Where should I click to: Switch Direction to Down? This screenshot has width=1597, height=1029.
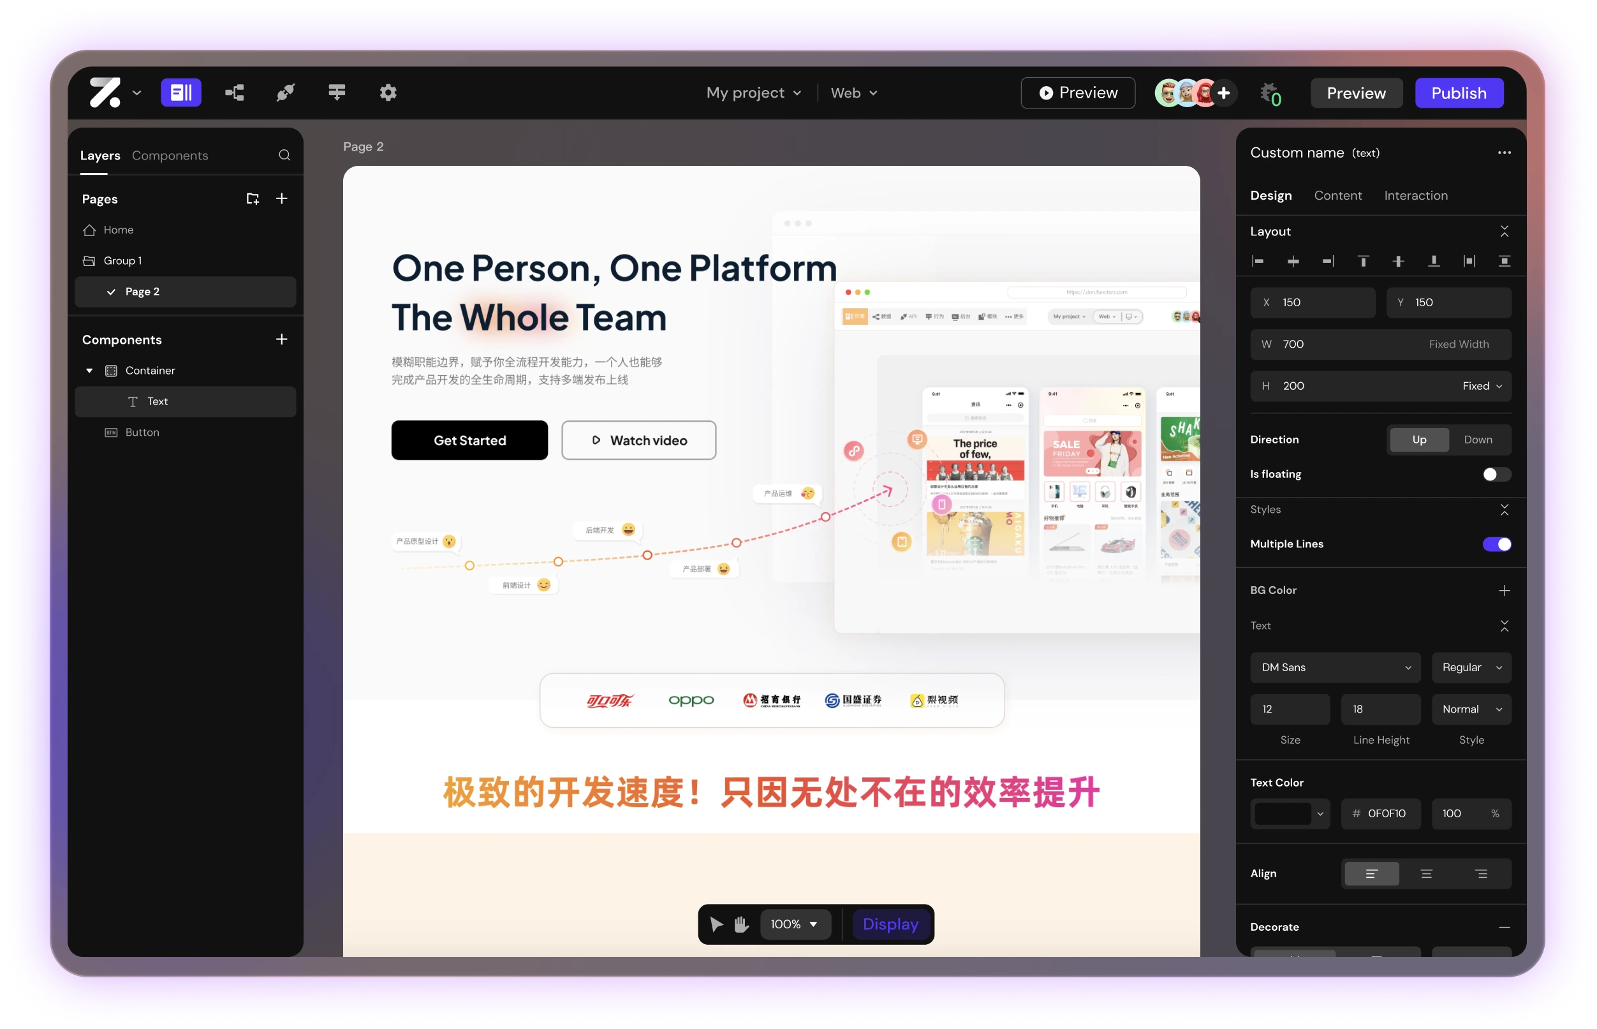point(1478,440)
